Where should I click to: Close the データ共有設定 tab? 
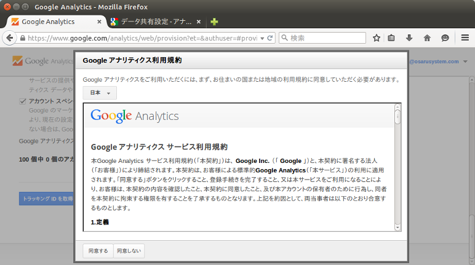[198, 22]
